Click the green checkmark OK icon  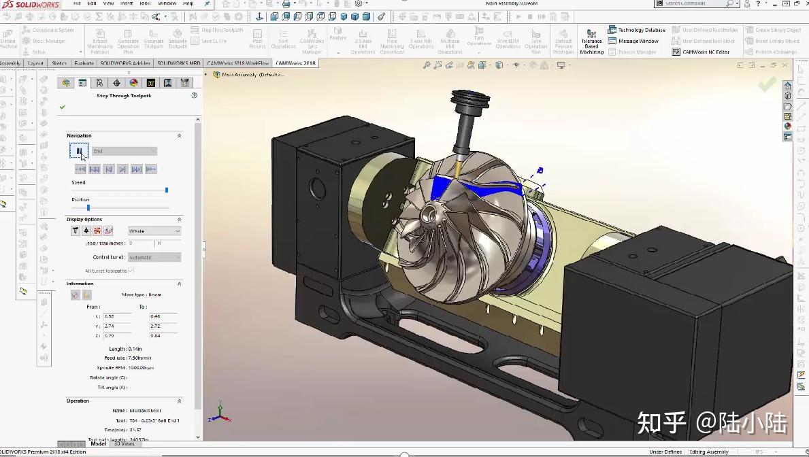(x=63, y=107)
